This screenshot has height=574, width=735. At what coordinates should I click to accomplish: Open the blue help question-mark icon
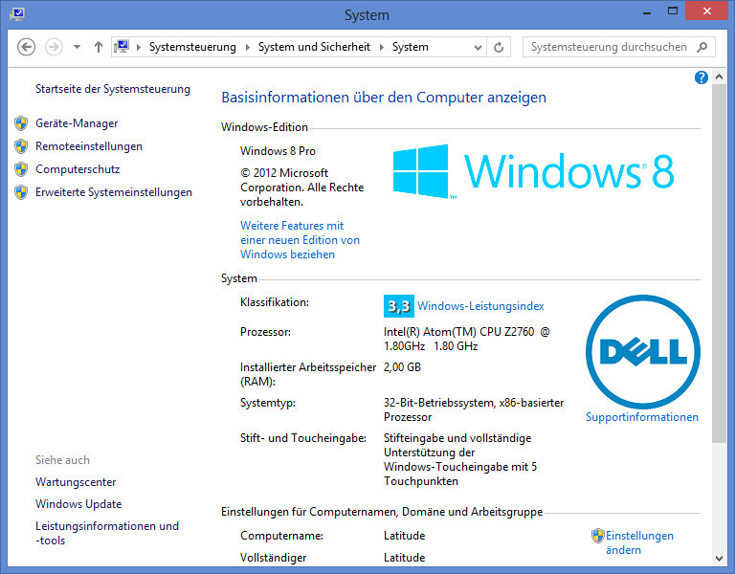(702, 77)
